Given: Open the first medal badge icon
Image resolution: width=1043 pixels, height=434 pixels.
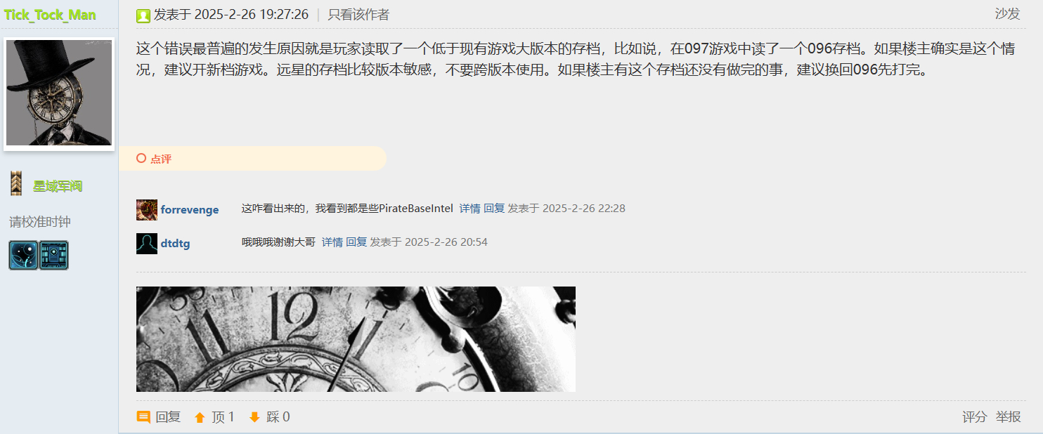Looking at the screenshot, I should click(23, 256).
